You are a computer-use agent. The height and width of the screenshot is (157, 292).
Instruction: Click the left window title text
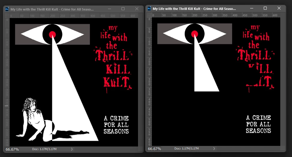[x=52, y=9]
